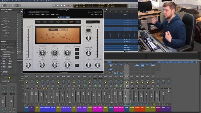Click the Limiter Threshold knob
The width and height of the screenshot is (201, 113).
pos(89,38)
